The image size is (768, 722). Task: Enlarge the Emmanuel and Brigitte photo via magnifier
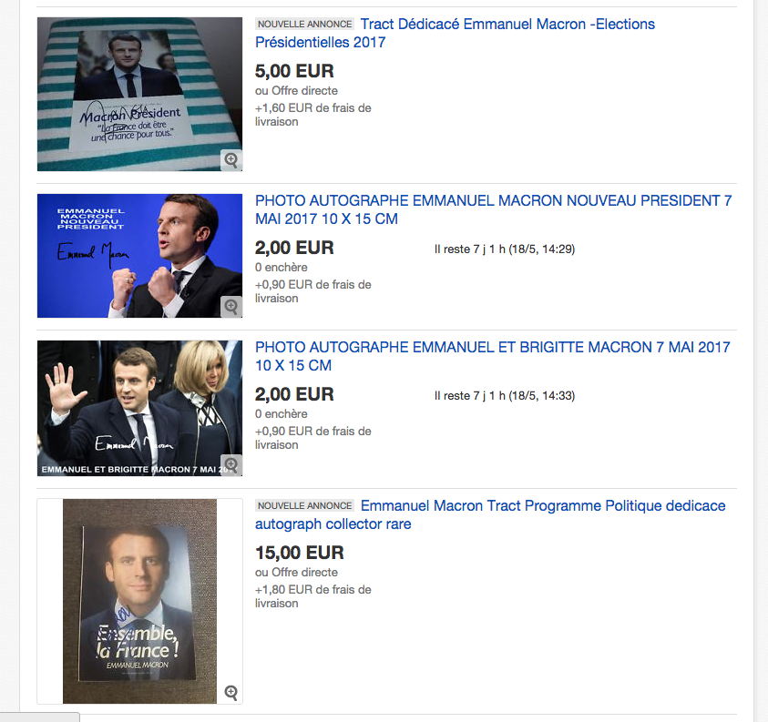point(231,464)
